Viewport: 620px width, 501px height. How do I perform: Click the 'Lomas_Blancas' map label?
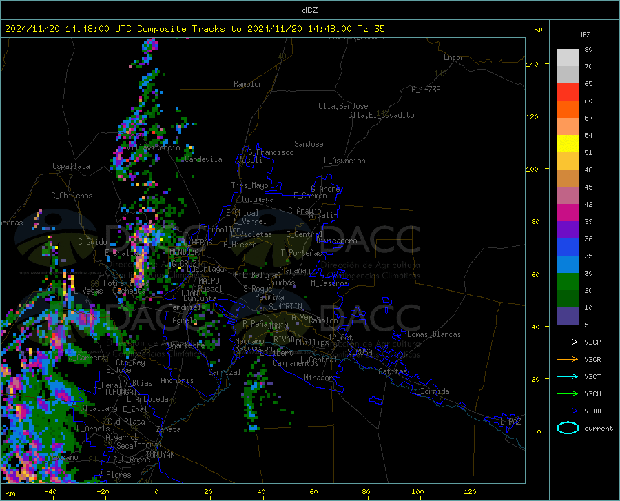[434, 334]
